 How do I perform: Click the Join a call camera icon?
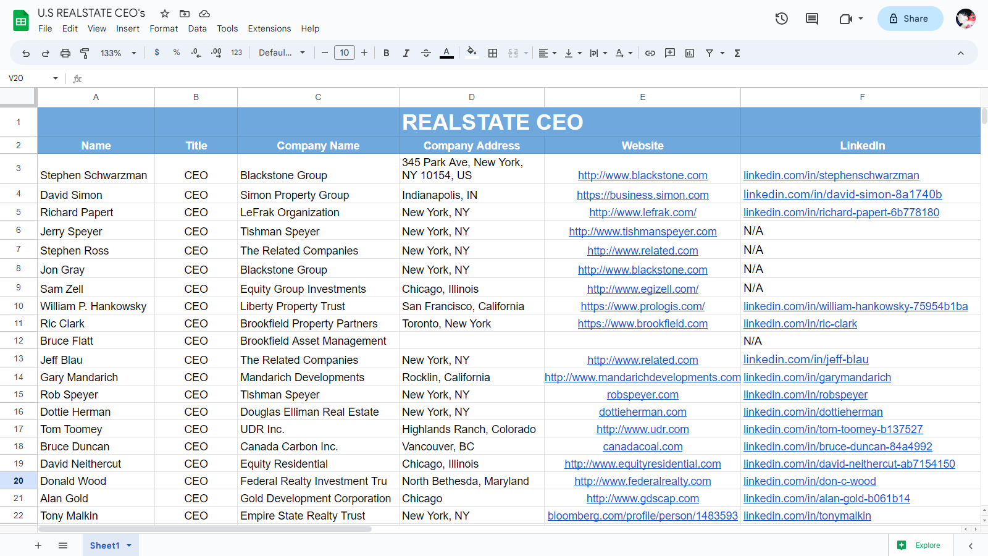click(x=846, y=19)
